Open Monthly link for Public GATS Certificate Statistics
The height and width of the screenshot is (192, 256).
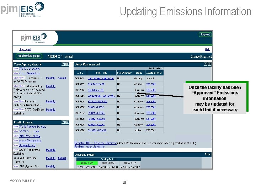pos(50,150)
